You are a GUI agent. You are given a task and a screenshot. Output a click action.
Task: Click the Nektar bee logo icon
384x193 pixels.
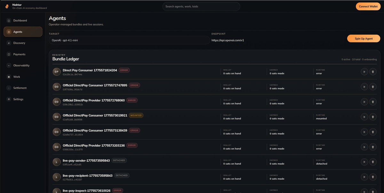tap(7, 6)
